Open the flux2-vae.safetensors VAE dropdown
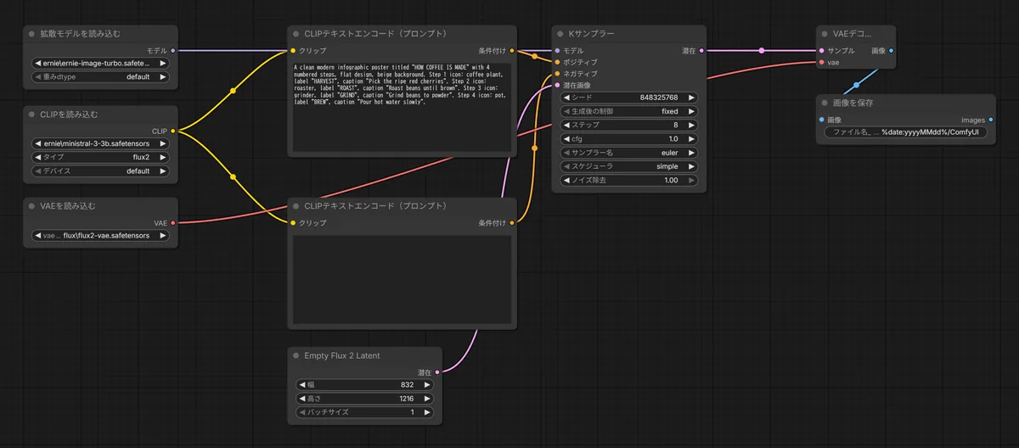1019x448 pixels. pos(101,236)
